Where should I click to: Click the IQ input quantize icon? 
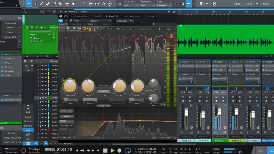pyautogui.click(x=119, y=4)
